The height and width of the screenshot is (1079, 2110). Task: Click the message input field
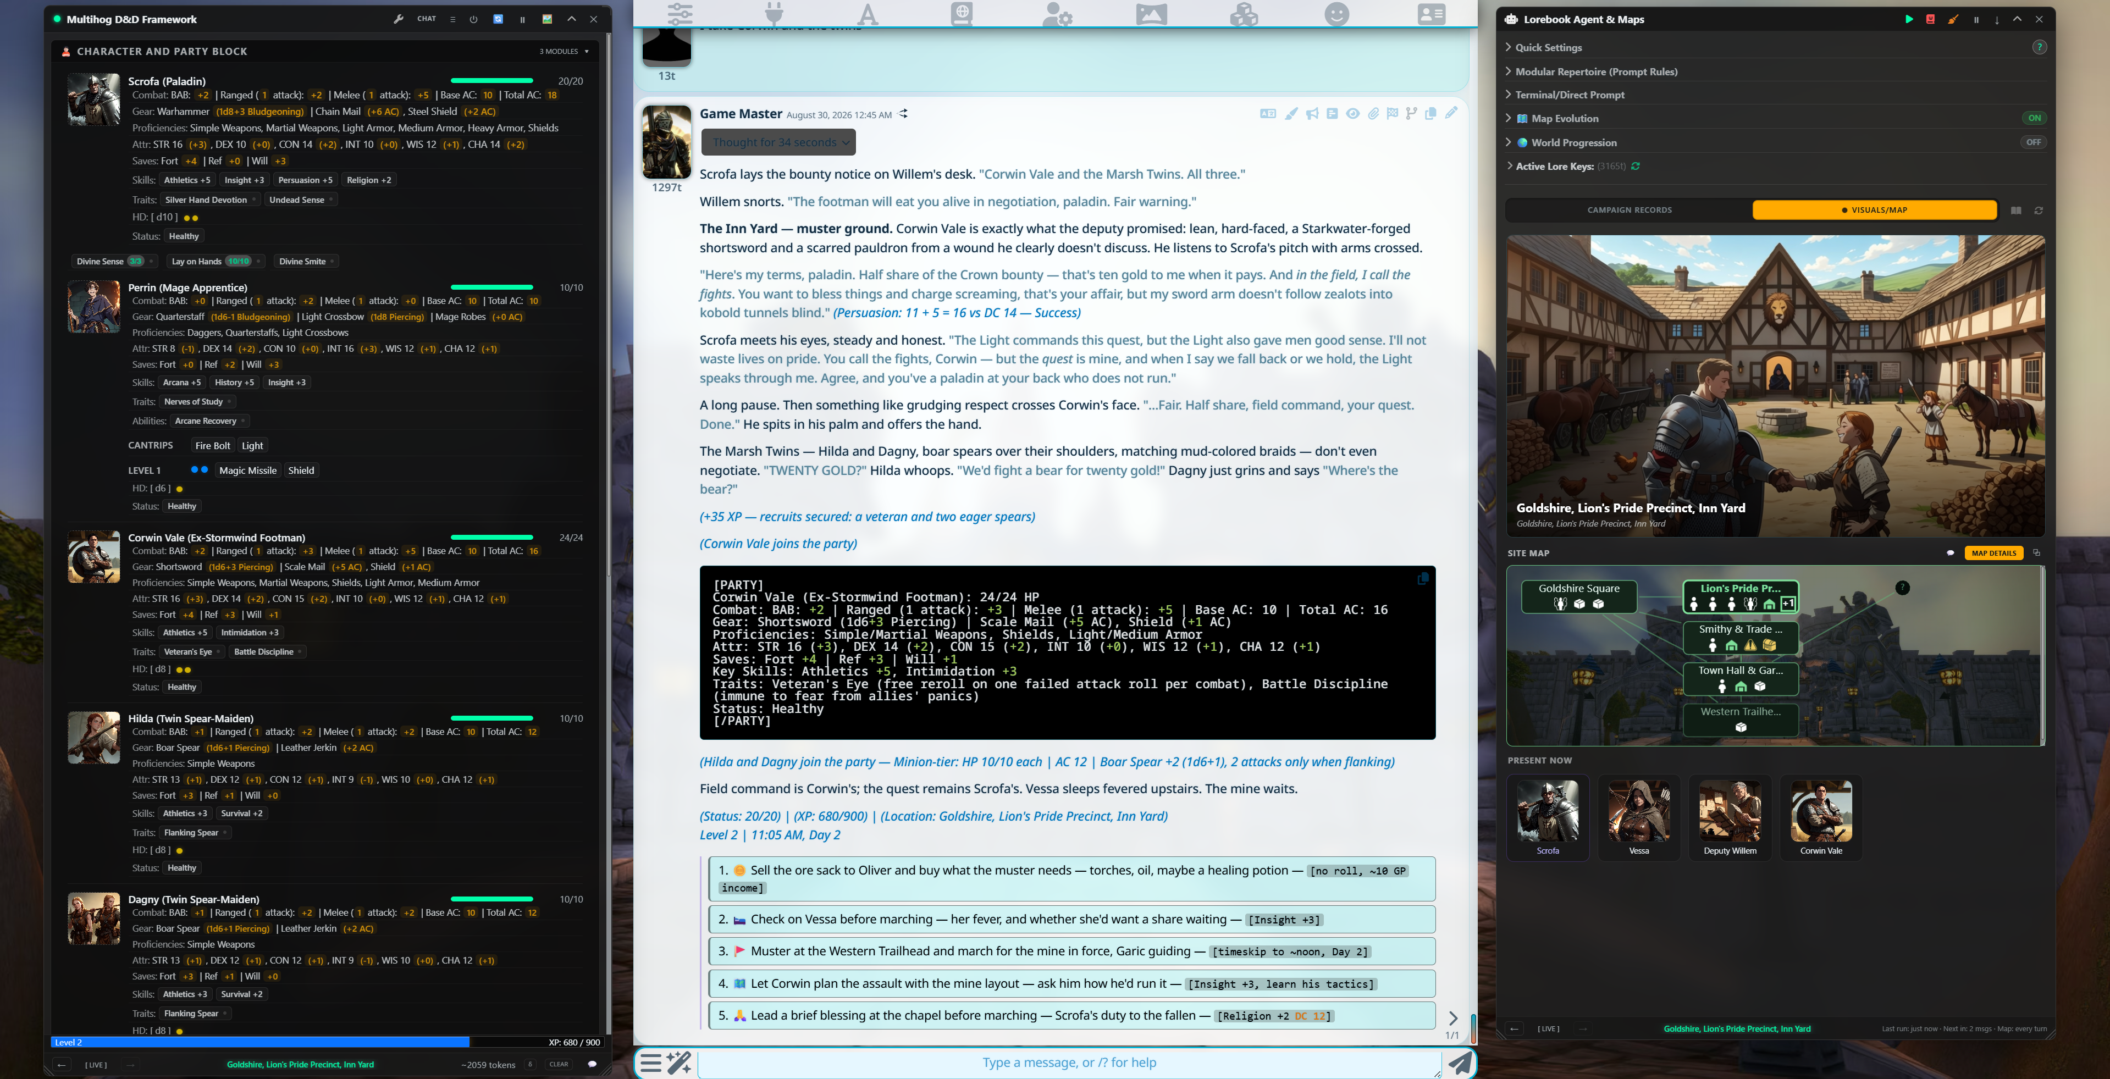point(1069,1063)
